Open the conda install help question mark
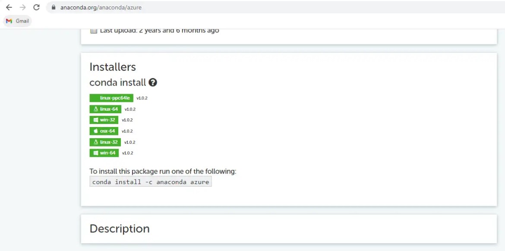The height and width of the screenshot is (251, 505). click(x=152, y=82)
